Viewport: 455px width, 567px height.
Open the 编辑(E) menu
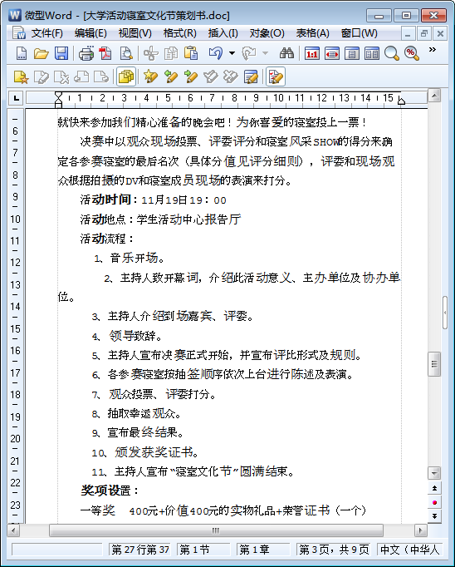(91, 33)
